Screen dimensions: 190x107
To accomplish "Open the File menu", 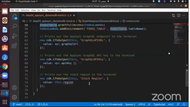I will pos(12,10).
